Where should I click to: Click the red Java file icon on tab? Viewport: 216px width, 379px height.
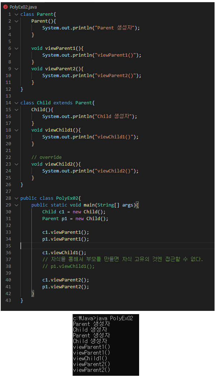point(5,7)
